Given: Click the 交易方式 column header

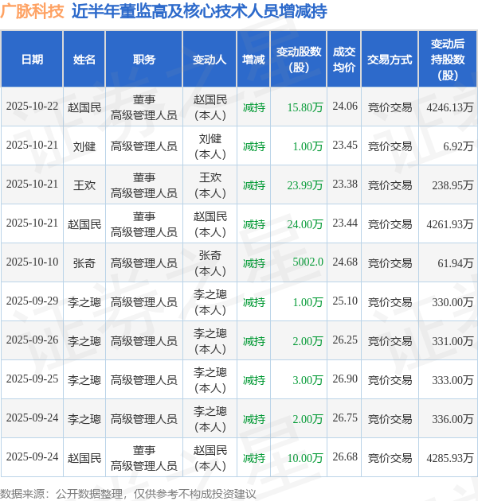Looking at the screenshot, I should 390,60.
